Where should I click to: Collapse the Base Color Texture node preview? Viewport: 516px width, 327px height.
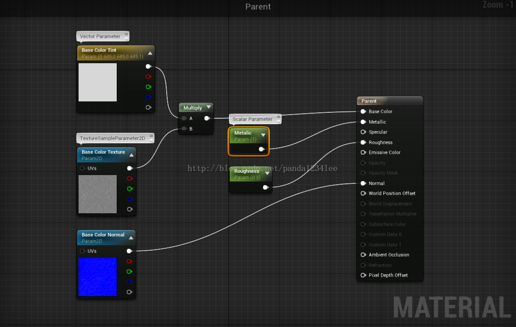tap(132, 155)
